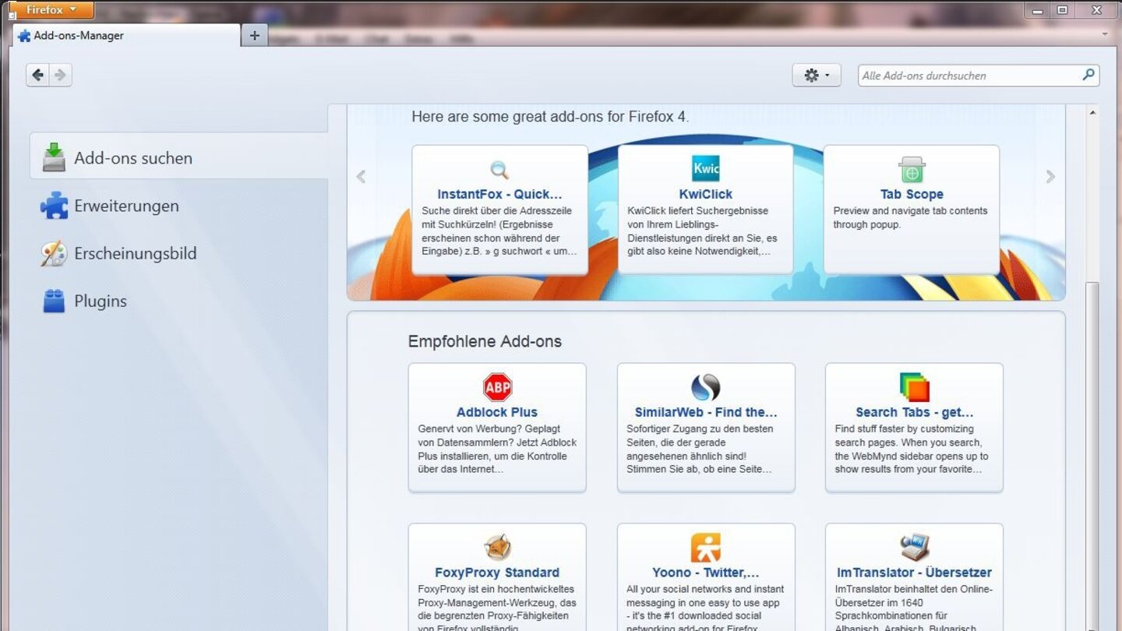This screenshot has width=1122, height=631.
Task: Open the tab list dropdown arrow
Action: click(x=1105, y=34)
